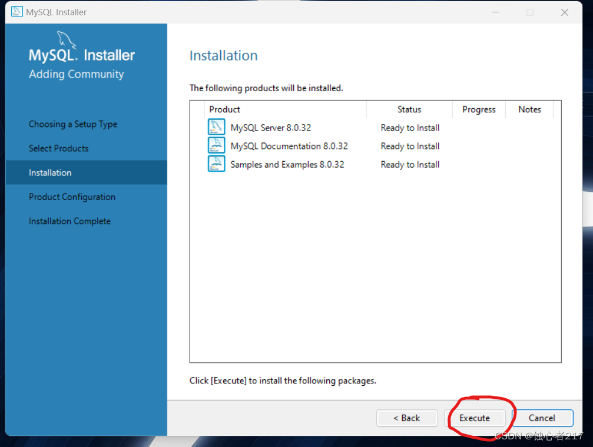Click the MySQL Installer title bar icon
This screenshot has height=447, width=593.
click(x=16, y=12)
